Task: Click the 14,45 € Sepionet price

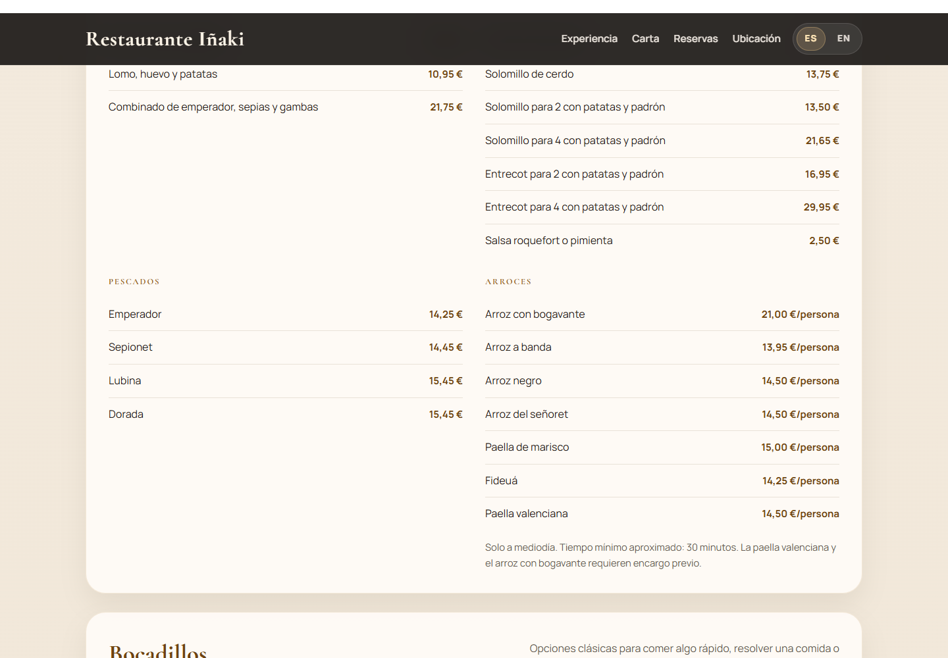Action: point(446,347)
